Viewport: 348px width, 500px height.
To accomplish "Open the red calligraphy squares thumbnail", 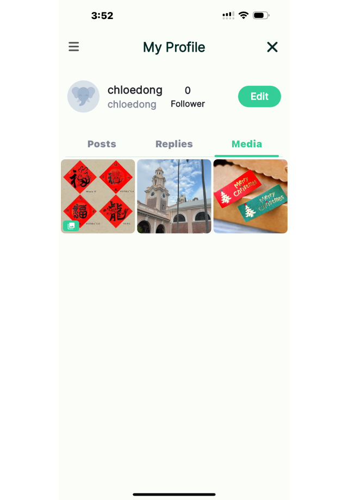I will tap(98, 196).
